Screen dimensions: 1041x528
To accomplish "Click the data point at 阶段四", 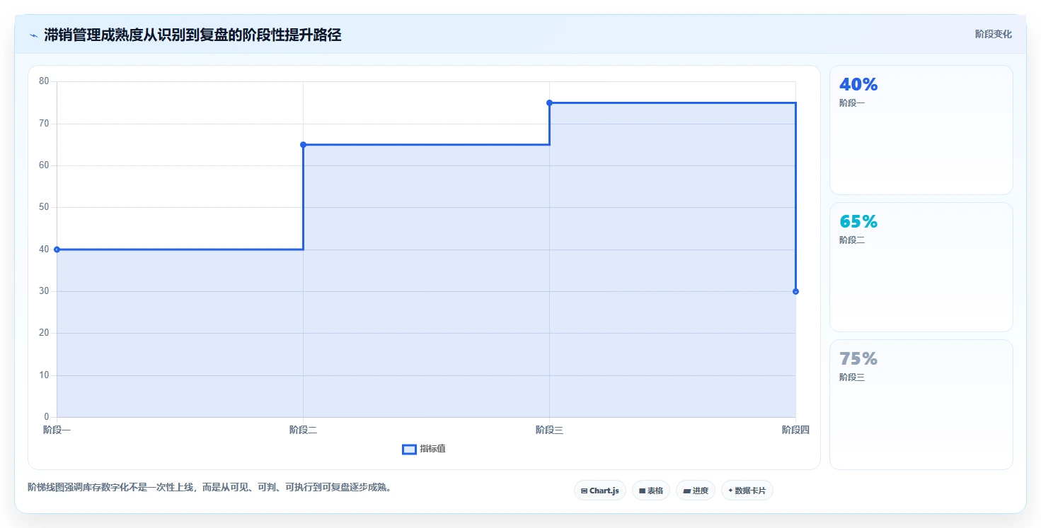I will 795,291.
